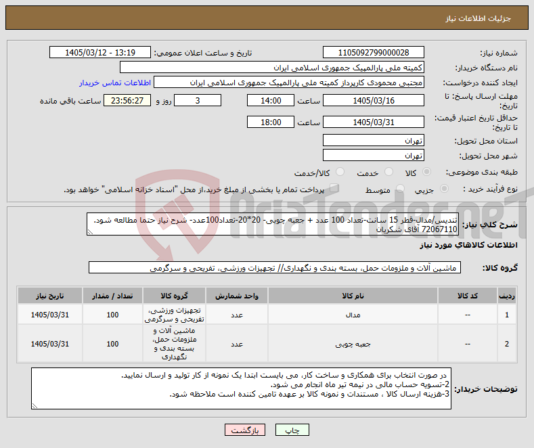Screen dimensions: 534x448
Task: Click the resize handle of buyer notes textarea
Action: click(x=35, y=406)
